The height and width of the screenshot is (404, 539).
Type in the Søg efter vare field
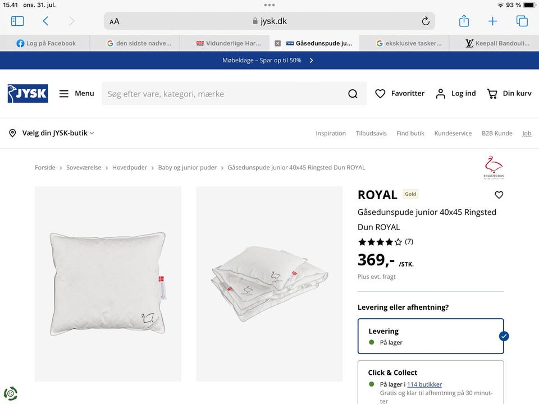222,94
